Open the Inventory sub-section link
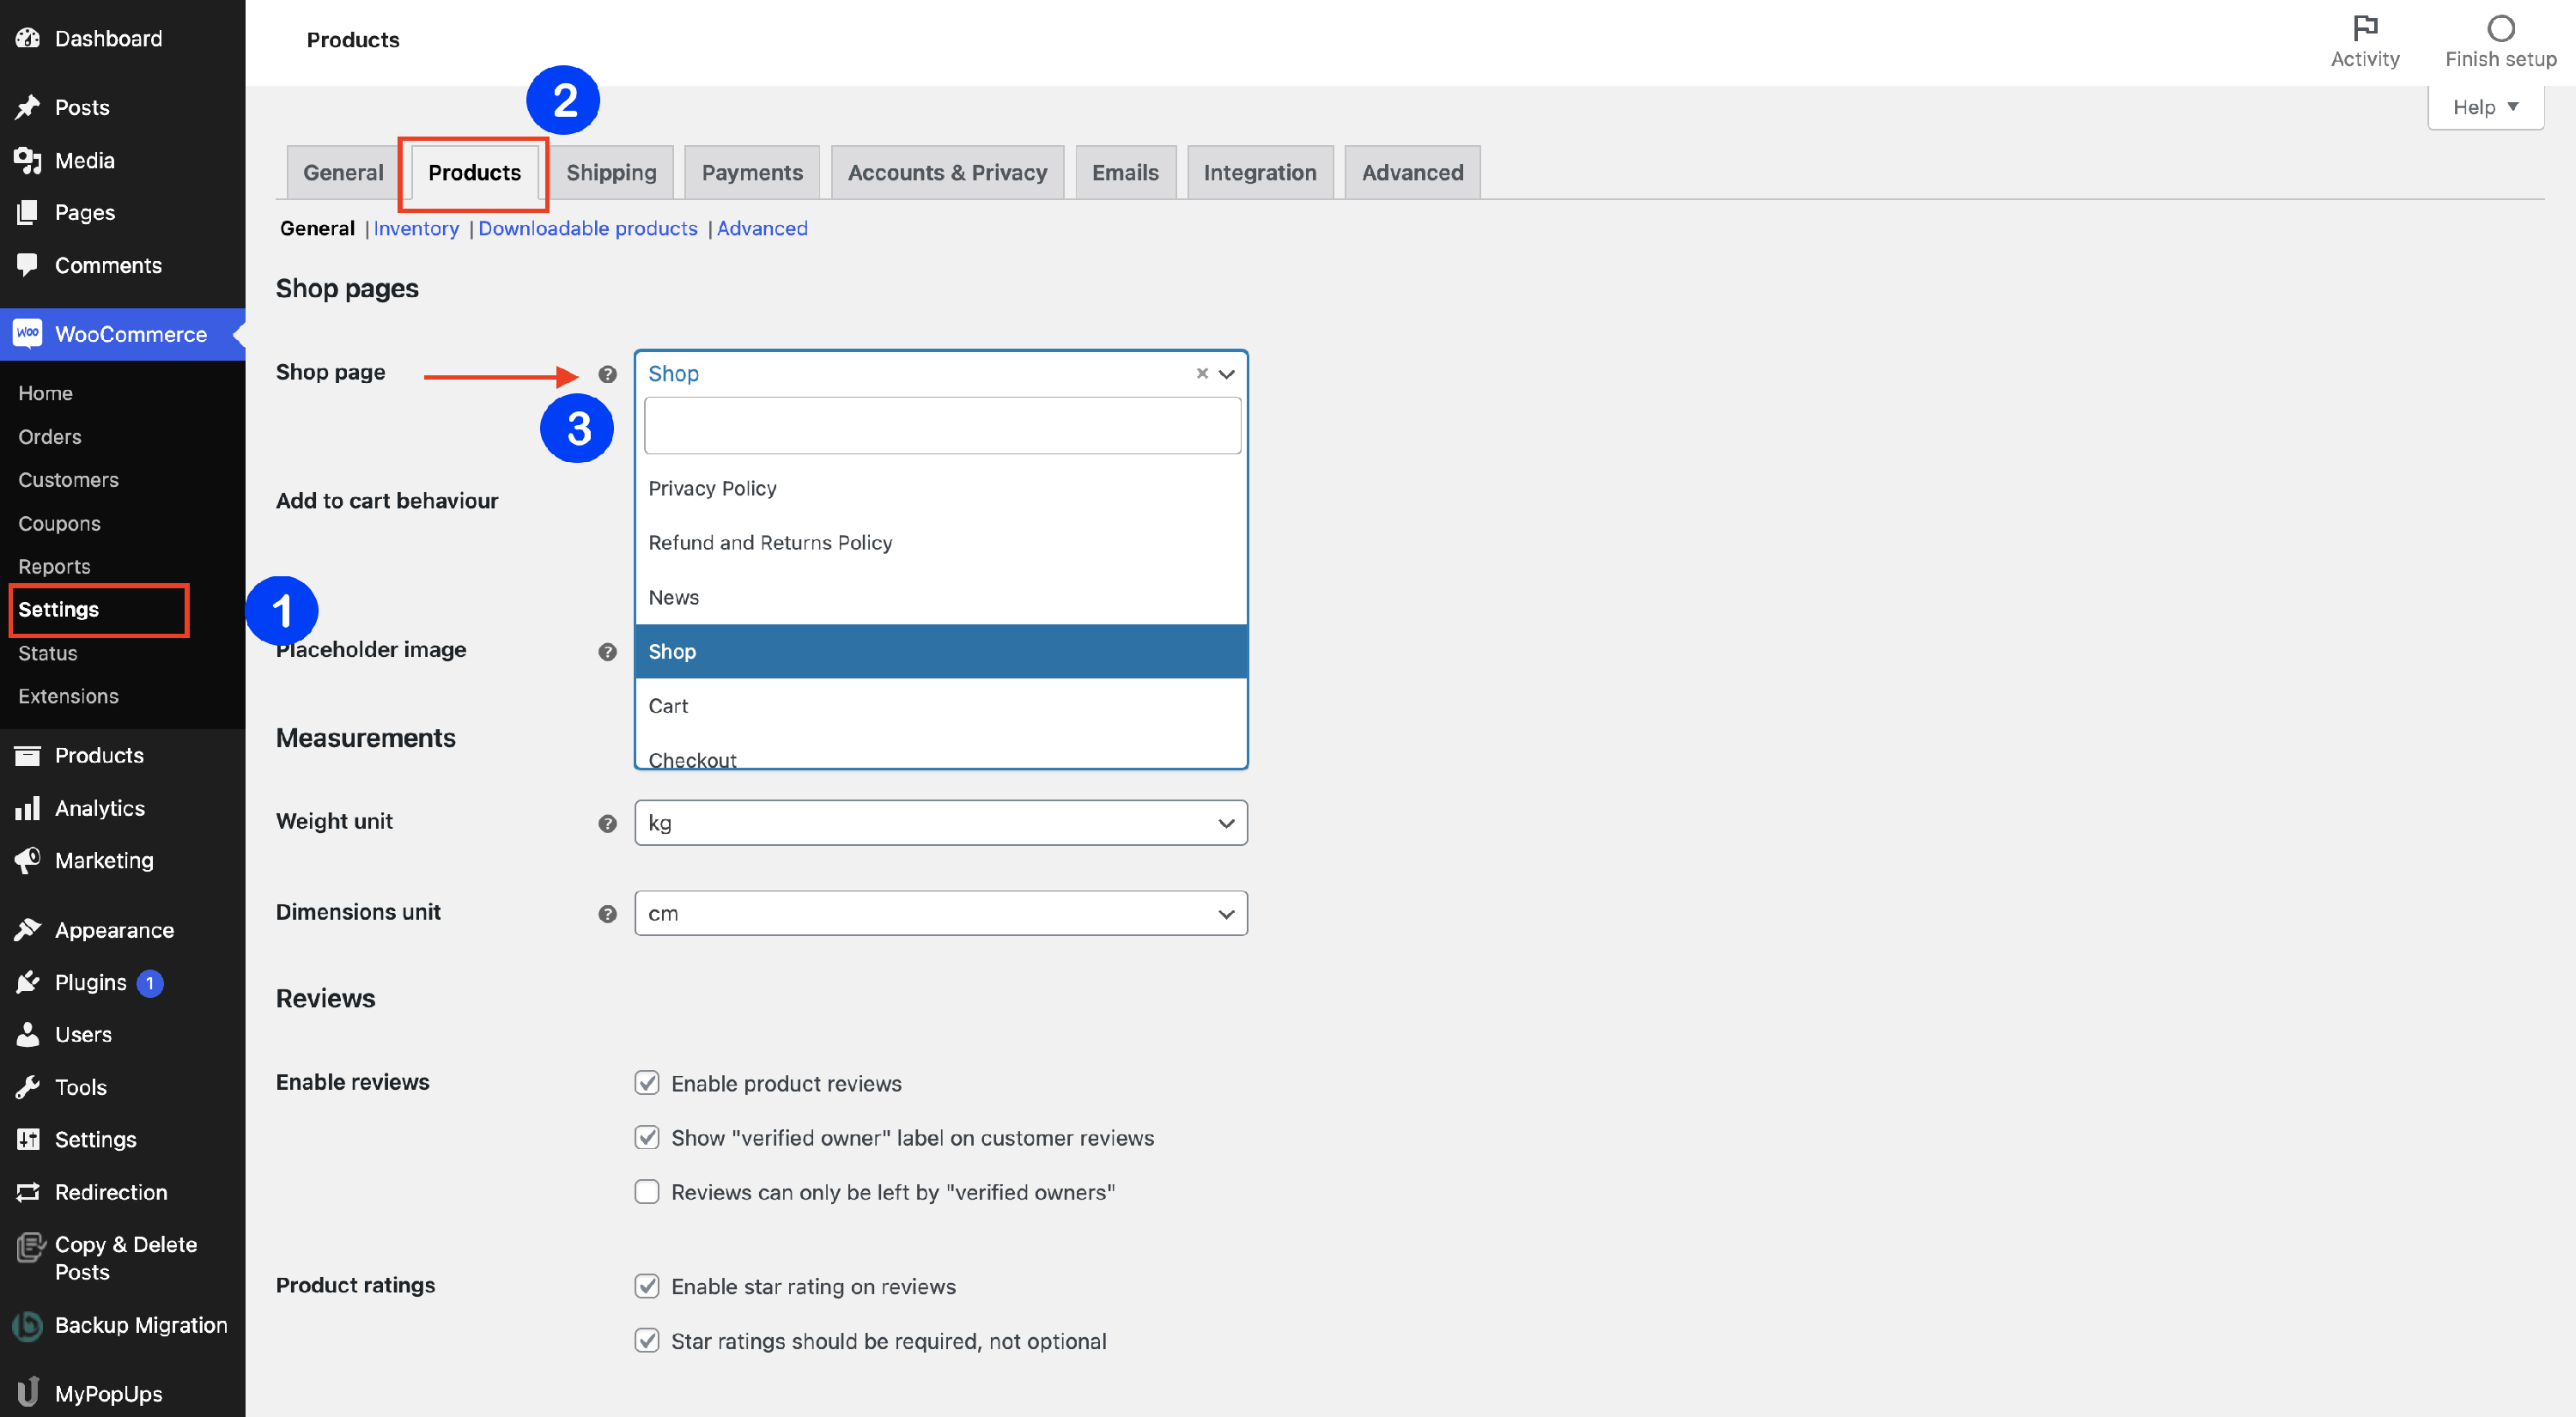 (416, 228)
